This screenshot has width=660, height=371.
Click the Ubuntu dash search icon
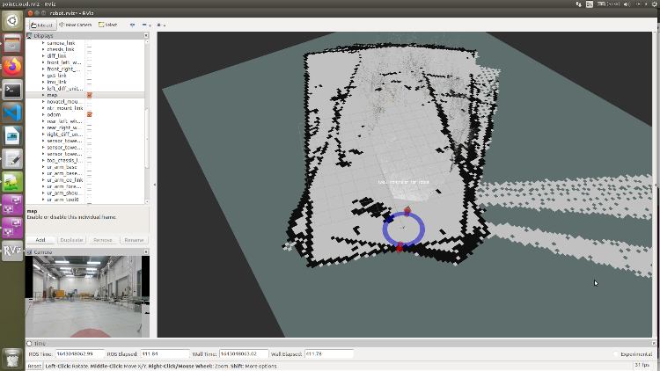pyautogui.click(x=12, y=21)
